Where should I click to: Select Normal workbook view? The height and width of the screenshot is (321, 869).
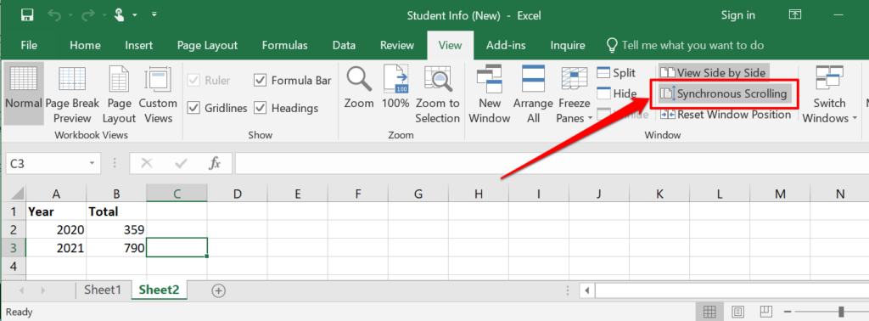[24, 93]
